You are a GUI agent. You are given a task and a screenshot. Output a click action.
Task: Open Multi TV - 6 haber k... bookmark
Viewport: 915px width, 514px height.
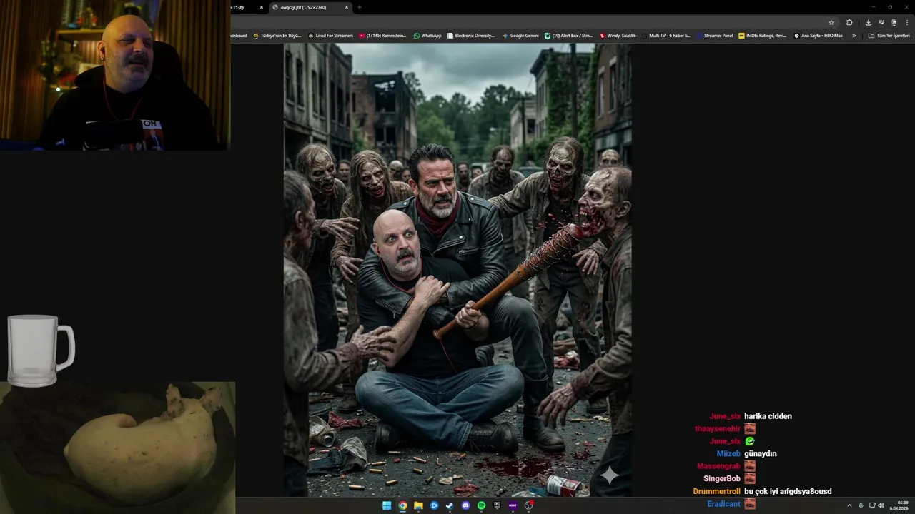click(x=666, y=35)
